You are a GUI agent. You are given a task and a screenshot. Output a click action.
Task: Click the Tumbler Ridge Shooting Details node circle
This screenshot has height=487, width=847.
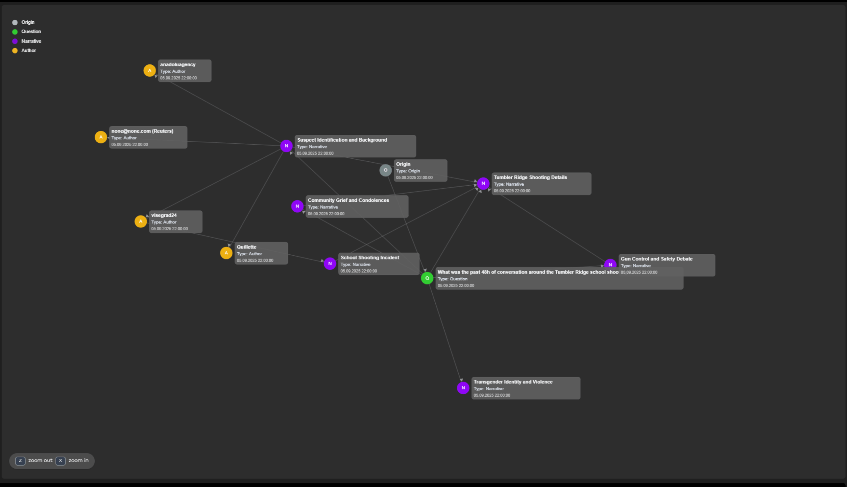[483, 183]
